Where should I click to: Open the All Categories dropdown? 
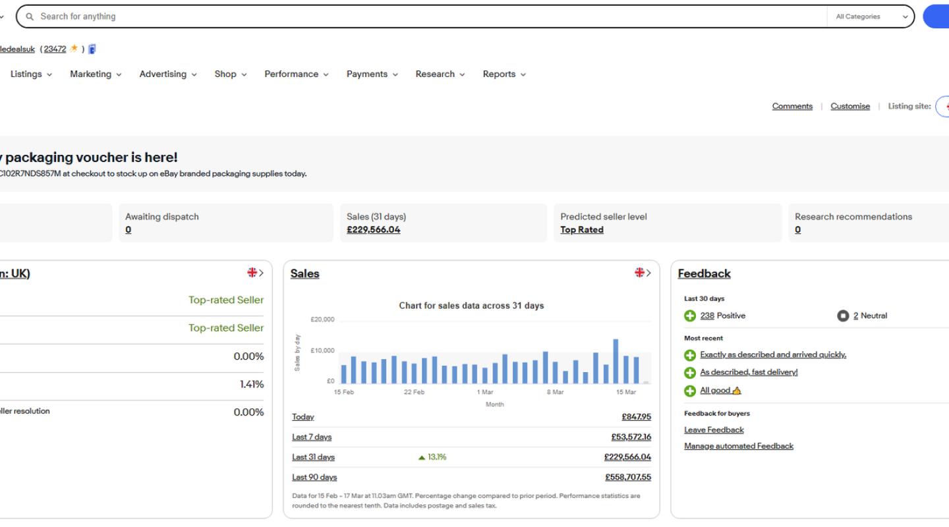pos(870,16)
